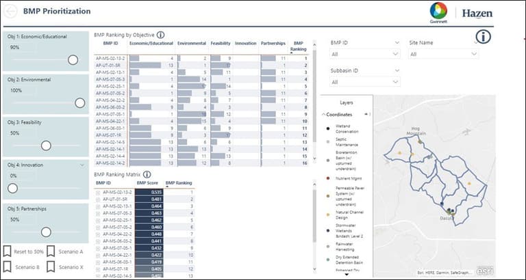Screen dimensions: 526x280
Task: Open the Subbasin ID filter dropdown
Action: tap(364, 82)
